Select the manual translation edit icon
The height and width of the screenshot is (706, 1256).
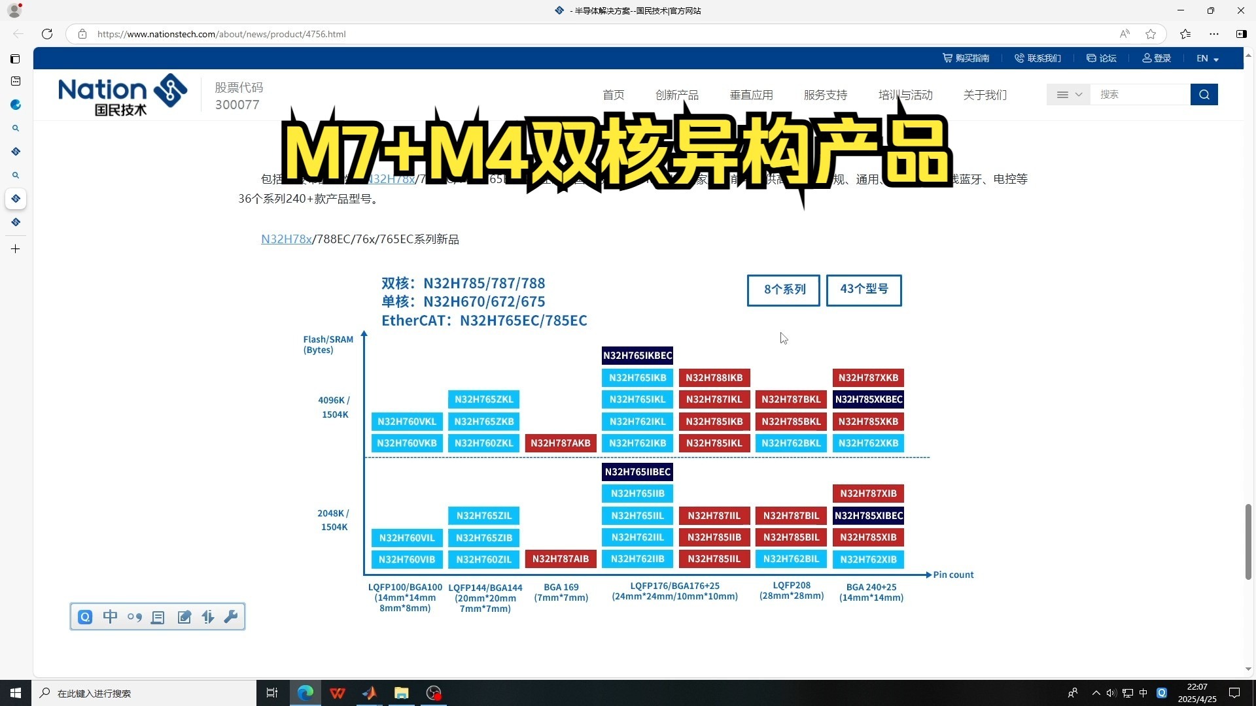[x=184, y=617]
